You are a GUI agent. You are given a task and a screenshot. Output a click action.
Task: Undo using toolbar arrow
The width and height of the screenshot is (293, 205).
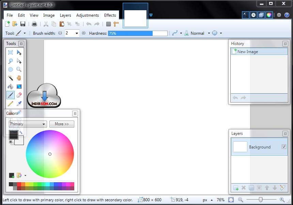[x=89, y=24]
